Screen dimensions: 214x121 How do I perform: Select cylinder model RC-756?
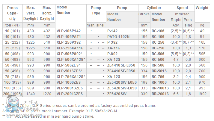click(x=158, y=76)
